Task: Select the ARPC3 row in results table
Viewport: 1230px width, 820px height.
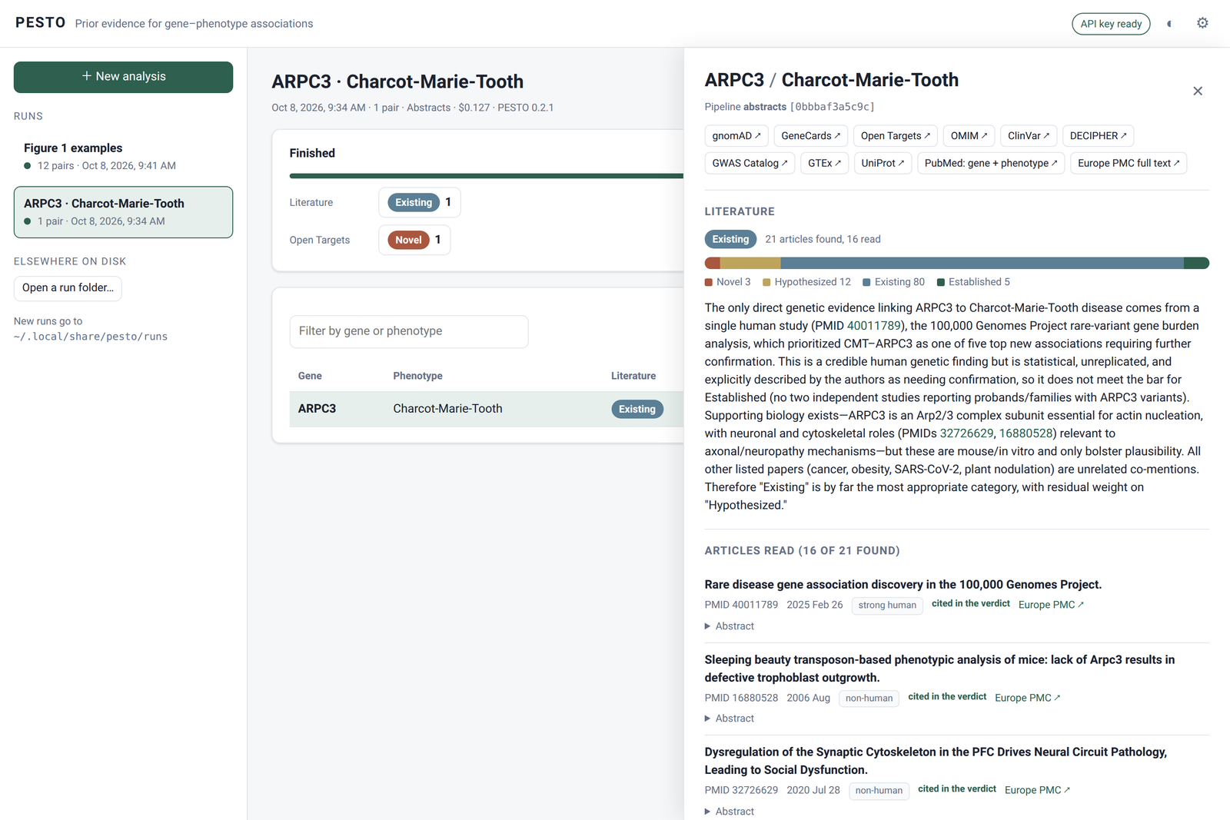Action: pos(486,409)
